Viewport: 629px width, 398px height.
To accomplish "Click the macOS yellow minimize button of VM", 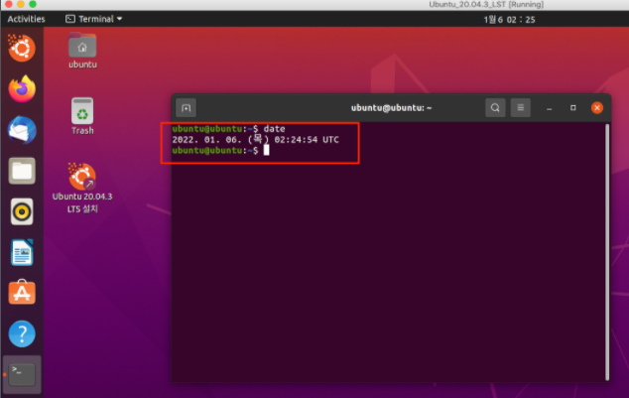I will (x=21, y=4).
